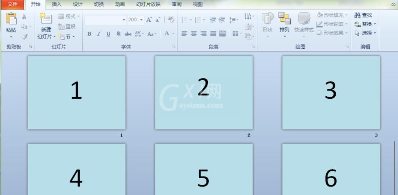Open the Shapes (形状) gallery

click(268, 25)
